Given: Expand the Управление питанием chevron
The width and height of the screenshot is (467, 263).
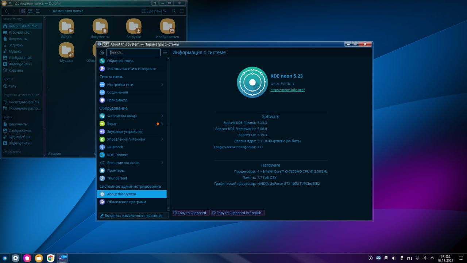Looking at the screenshot, I should (162, 139).
